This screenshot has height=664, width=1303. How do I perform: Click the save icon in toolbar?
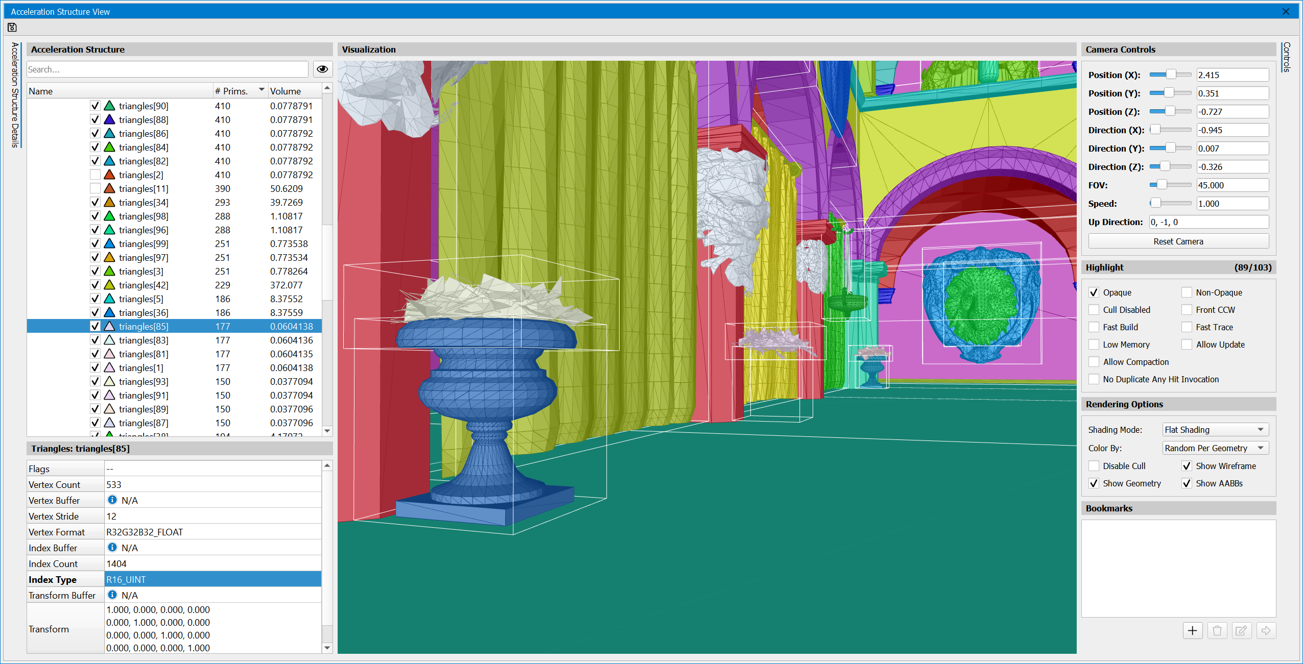coord(12,27)
